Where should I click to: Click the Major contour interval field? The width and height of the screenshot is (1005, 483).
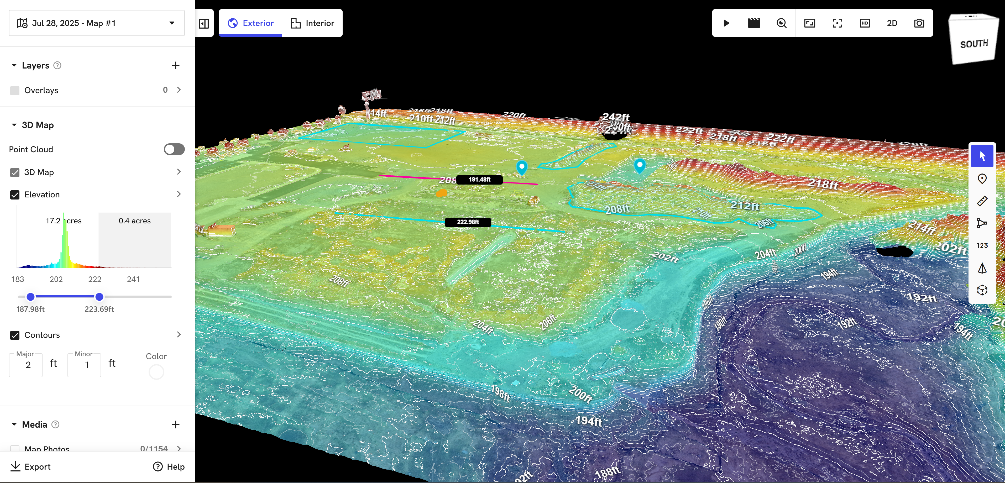click(x=26, y=365)
